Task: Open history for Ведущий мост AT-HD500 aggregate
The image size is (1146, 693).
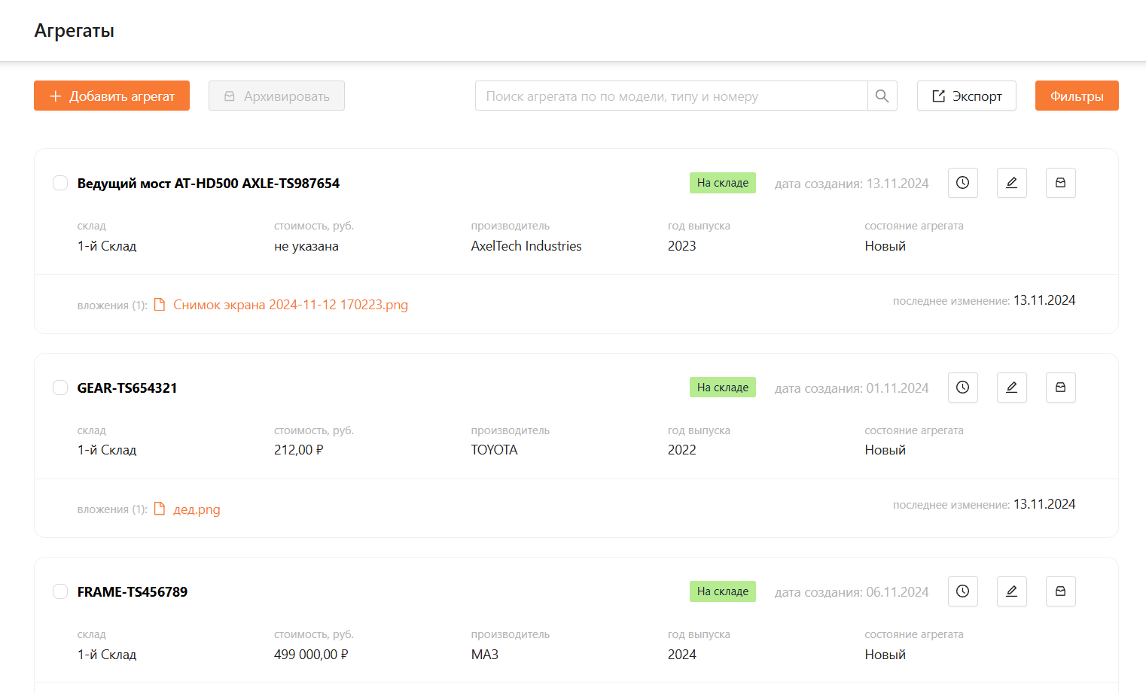Action: coord(962,183)
